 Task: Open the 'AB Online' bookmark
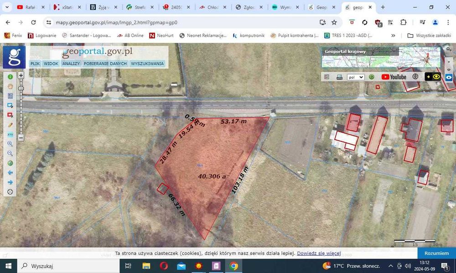(x=130, y=35)
